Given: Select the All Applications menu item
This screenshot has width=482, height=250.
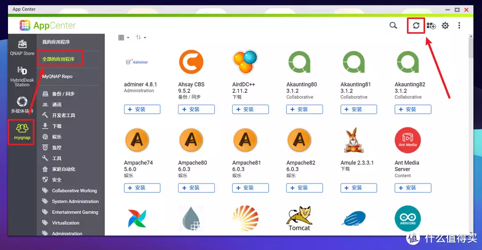Looking at the screenshot, I should (58, 59).
